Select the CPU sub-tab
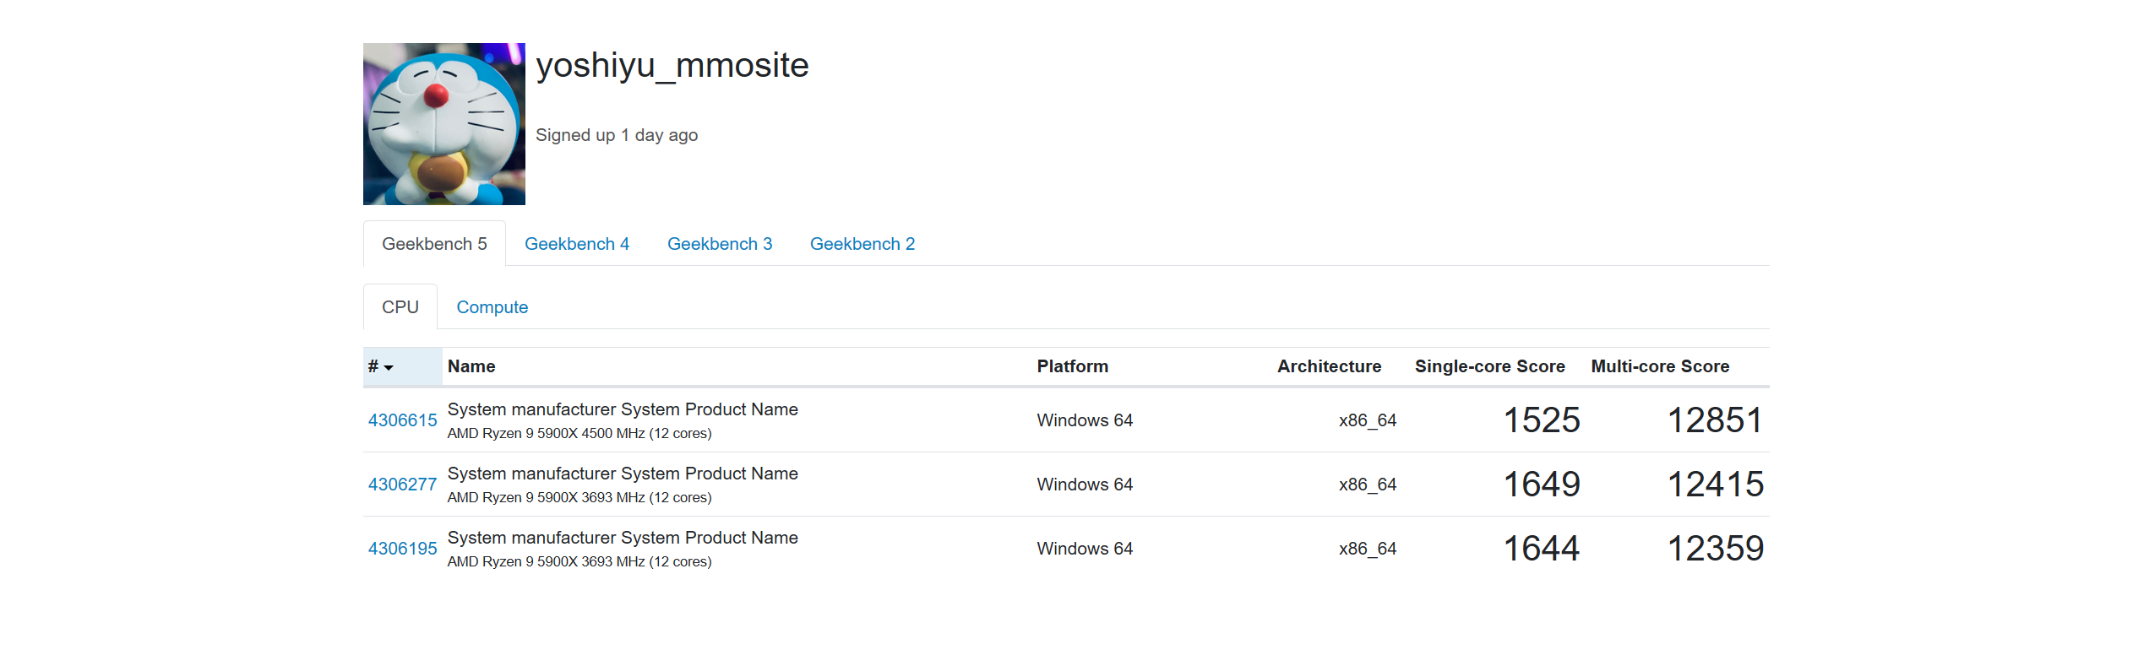The image size is (2133, 666). [400, 307]
